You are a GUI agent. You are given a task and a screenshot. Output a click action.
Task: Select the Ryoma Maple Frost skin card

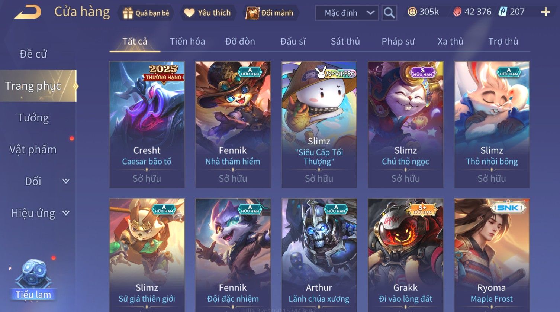point(492,255)
